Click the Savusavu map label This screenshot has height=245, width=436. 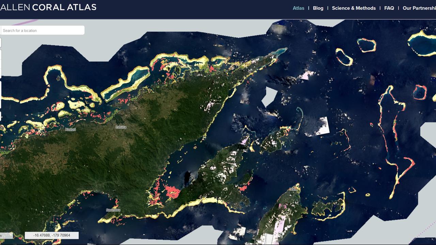click(x=113, y=210)
